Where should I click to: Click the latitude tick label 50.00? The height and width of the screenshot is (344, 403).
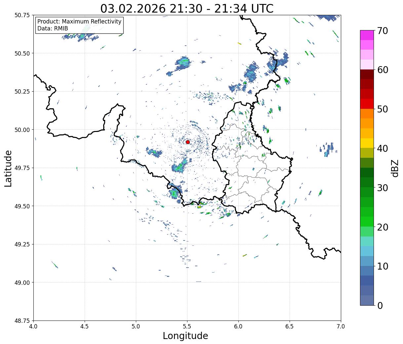coord(22,130)
